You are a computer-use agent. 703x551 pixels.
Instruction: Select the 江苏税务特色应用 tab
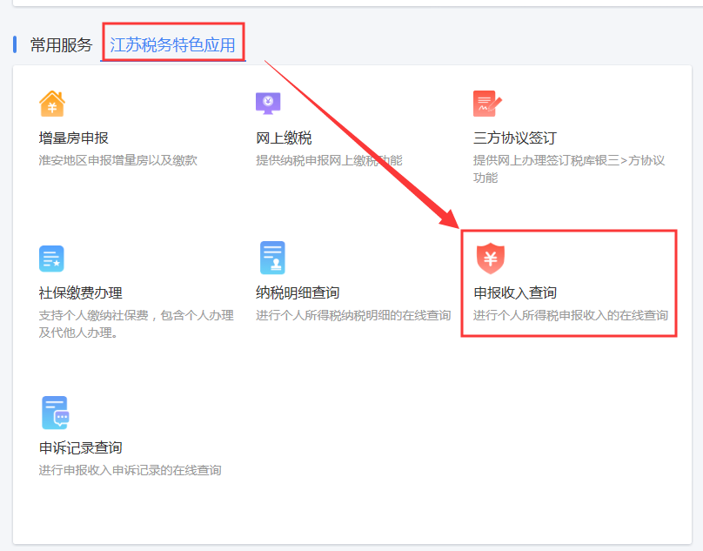[x=172, y=45]
